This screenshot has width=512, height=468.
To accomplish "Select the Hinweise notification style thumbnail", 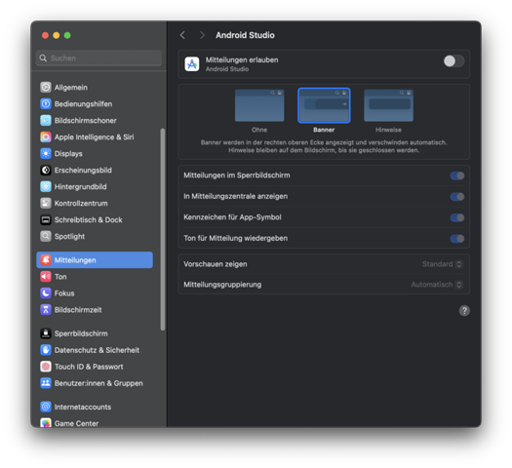I will [388, 105].
